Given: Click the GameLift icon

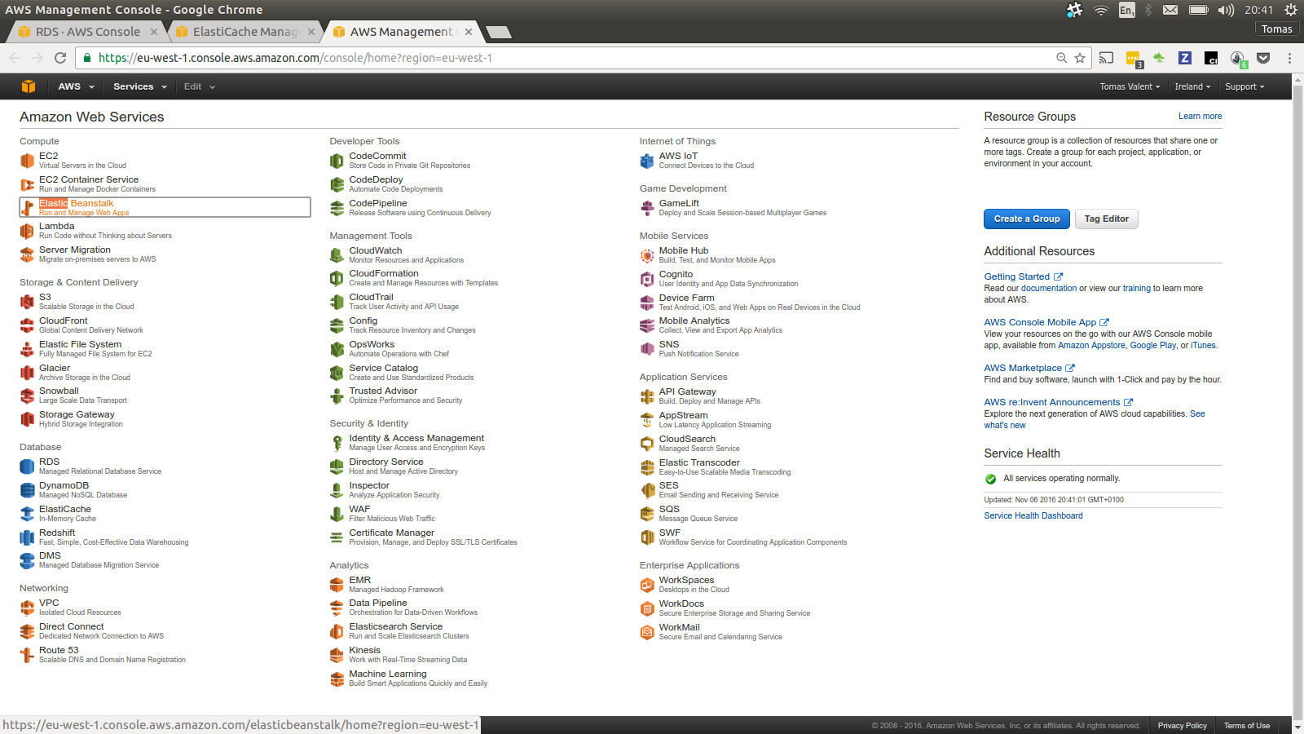Looking at the screenshot, I should point(647,208).
